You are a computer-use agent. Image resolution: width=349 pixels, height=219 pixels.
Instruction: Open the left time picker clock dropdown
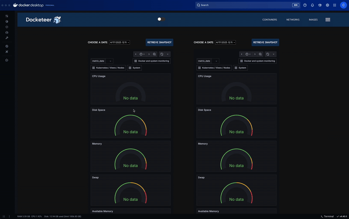click(142, 54)
